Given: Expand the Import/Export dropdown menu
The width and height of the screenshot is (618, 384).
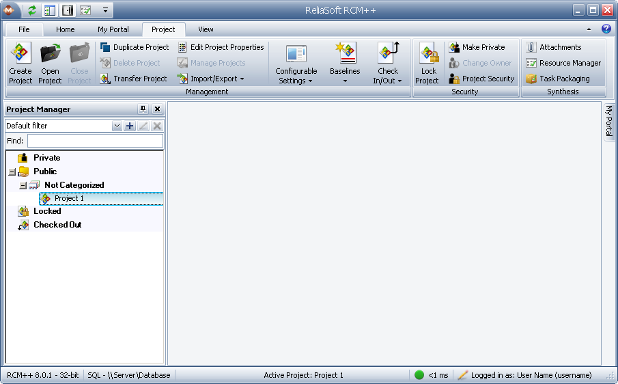Looking at the screenshot, I should point(210,79).
